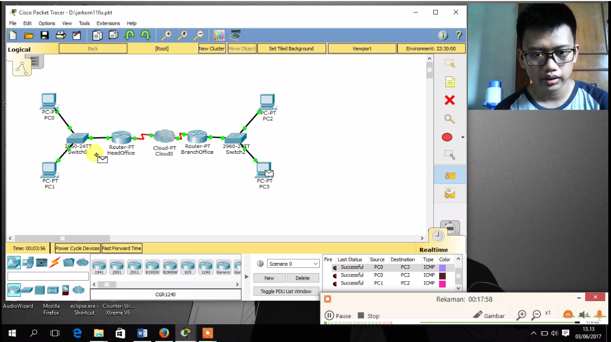The image size is (611, 342).
Task: Choose the Miscellaneous folder category
Action: click(68, 262)
